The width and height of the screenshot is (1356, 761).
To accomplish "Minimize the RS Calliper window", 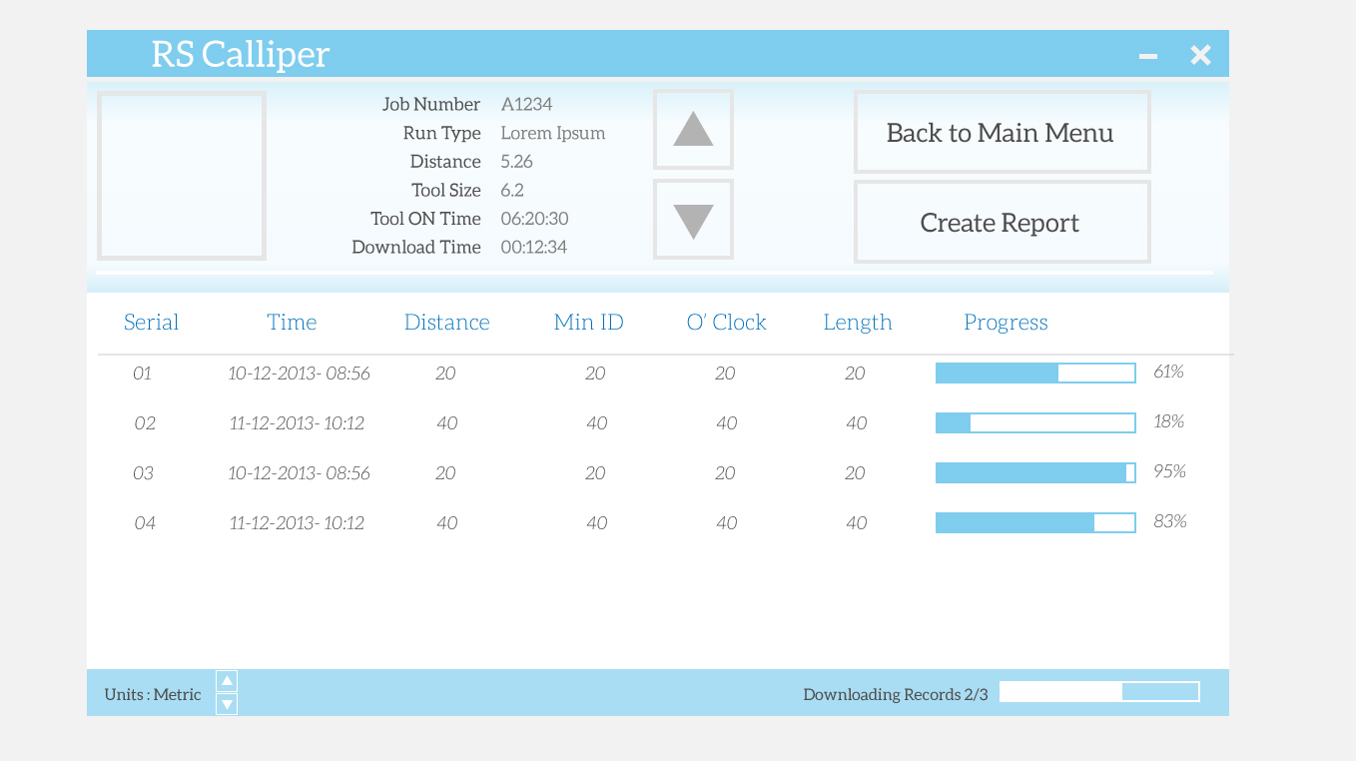I will tap(1148, 56).
